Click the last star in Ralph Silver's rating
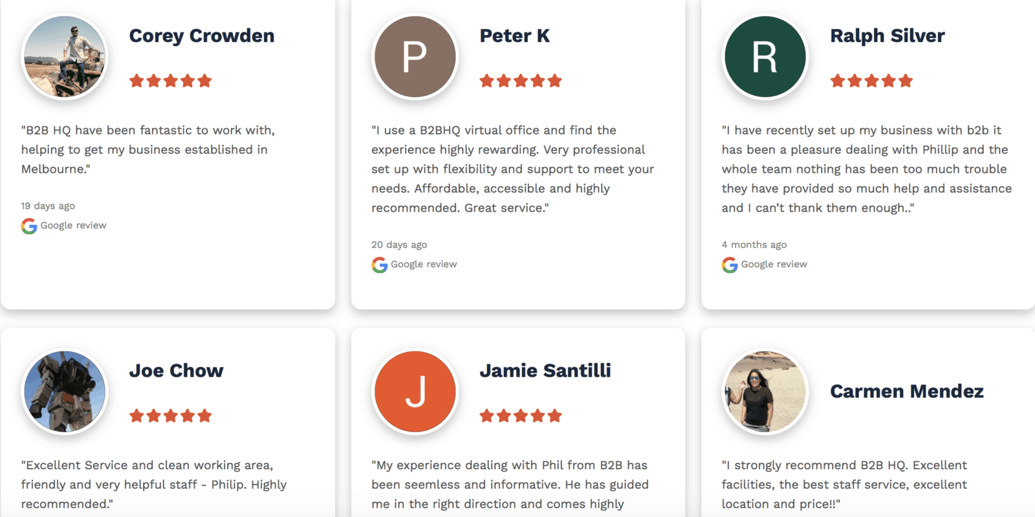This screenshot has height=517, width=1035. click(x=906, y=80)
